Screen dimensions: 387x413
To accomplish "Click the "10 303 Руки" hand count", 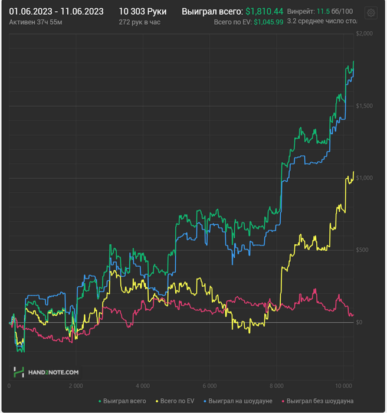I will click(x=143, y=11).
